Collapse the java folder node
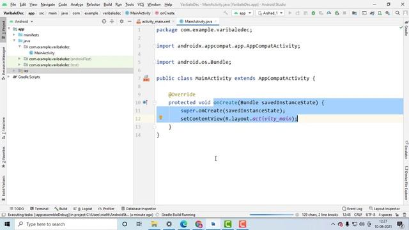The height and width of the screenshot is (230, 409). pyautogui.click(x=14, y=41)
